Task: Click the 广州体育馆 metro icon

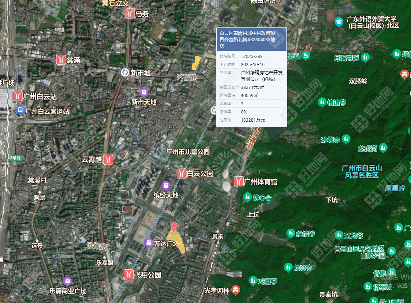Action: pos(238,181)
